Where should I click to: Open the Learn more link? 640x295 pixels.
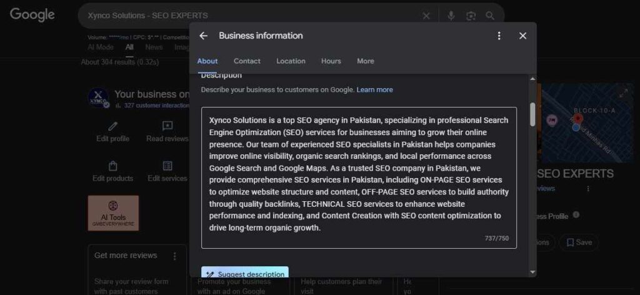(375, 90)
